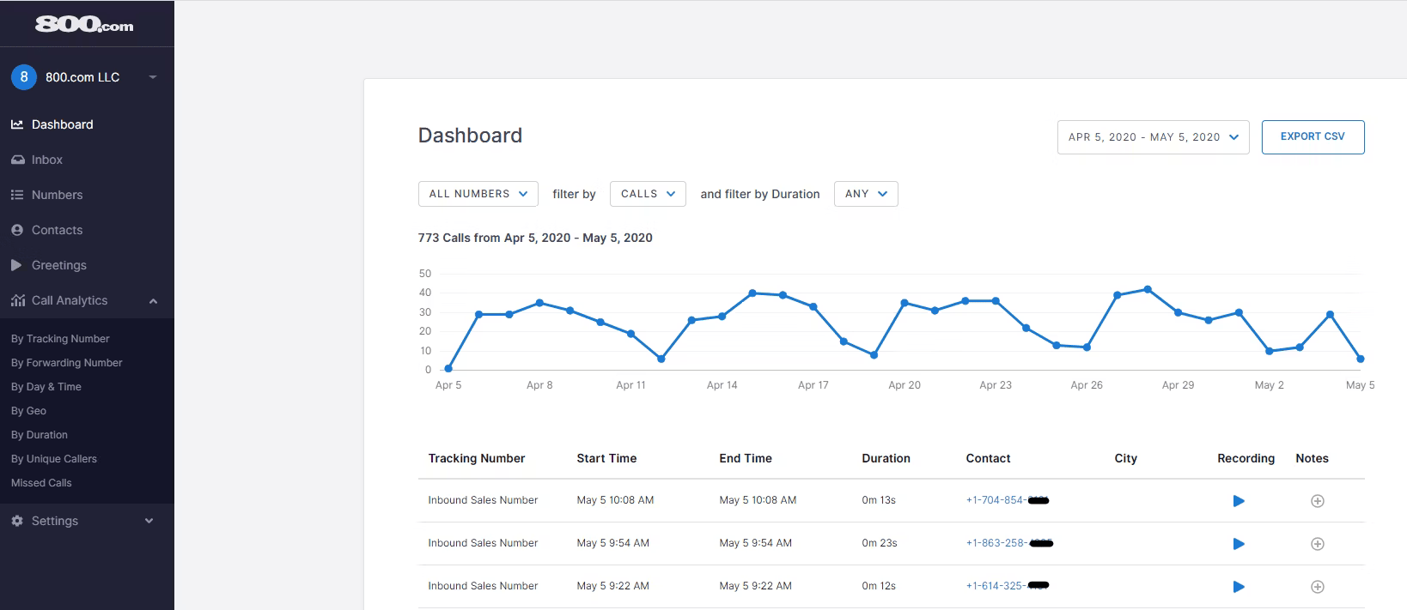The height and width of the screenshot is (610, 1407).
Task: Click the Export CSV button
Action: pyautogui.click(x=1312, y=137)
